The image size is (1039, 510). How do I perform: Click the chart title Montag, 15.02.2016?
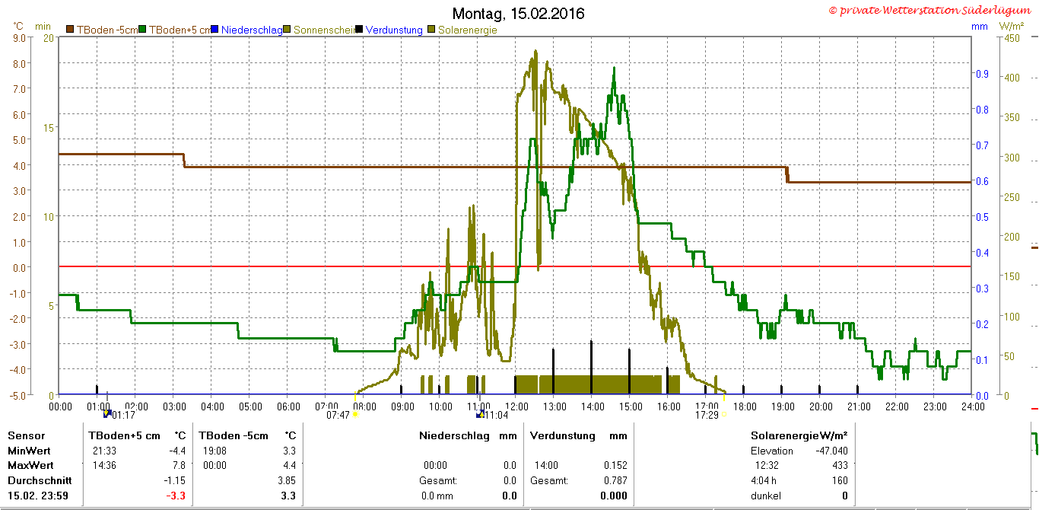(519, 14)
